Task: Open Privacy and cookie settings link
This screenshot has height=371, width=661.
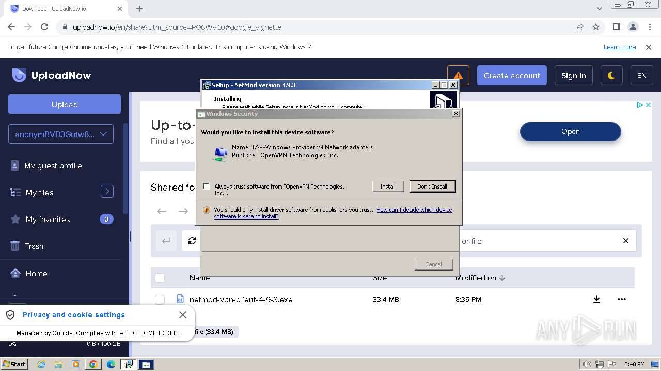Action: 74,315
